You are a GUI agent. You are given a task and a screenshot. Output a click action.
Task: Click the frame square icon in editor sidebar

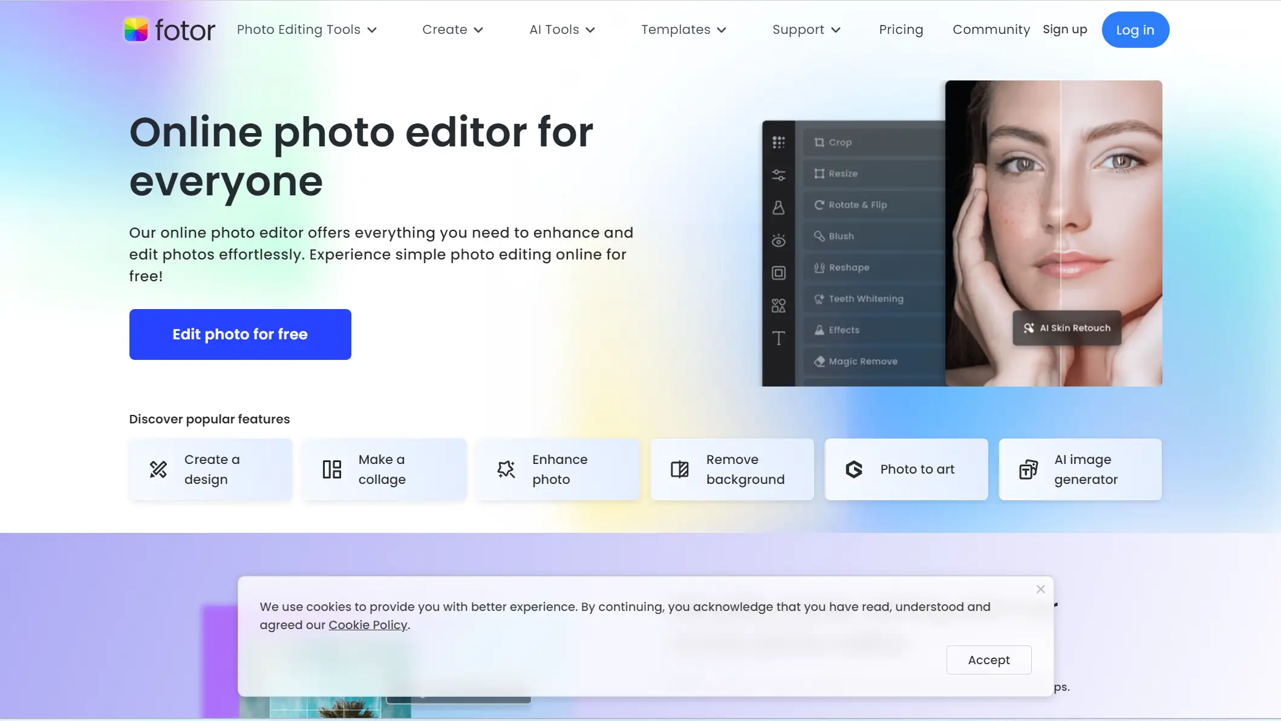point(778,273)
